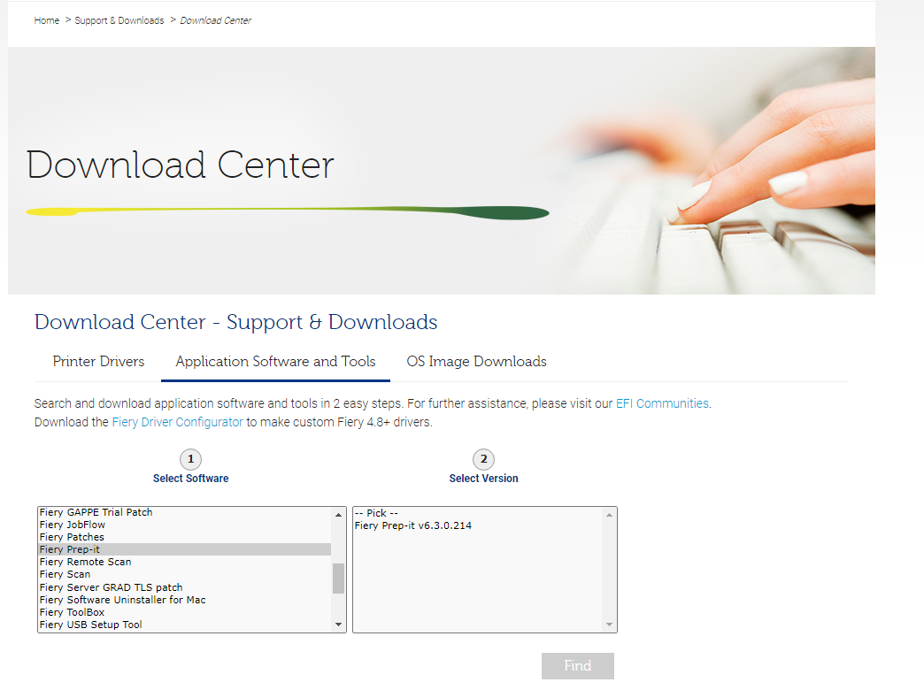Switch to the Printer Drivers tab

coord(98,362)
